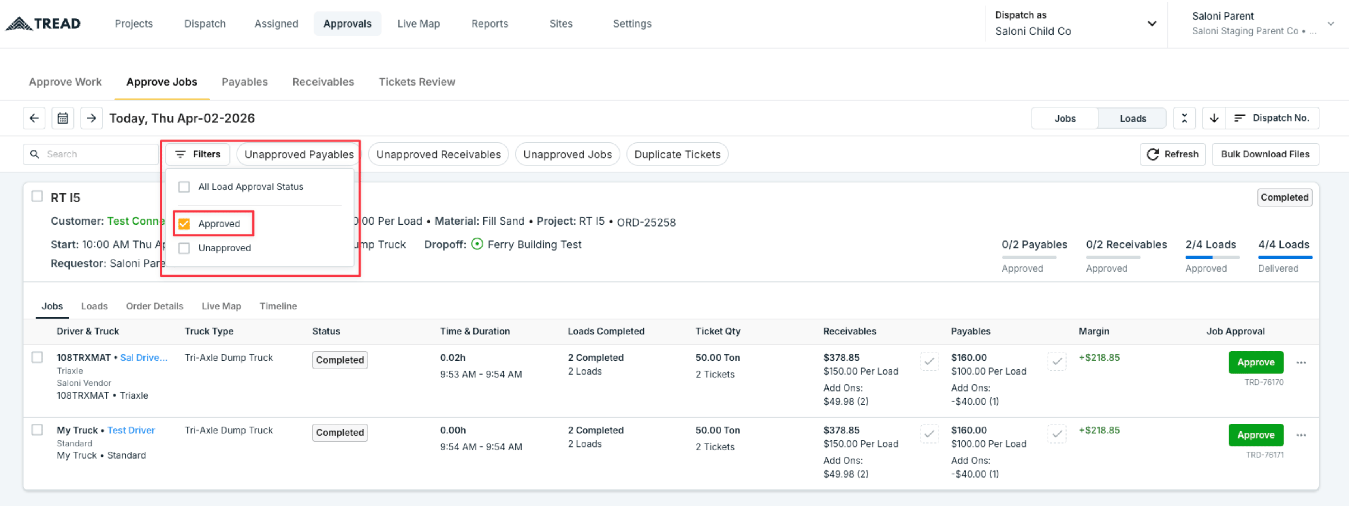The height and width of the screenshot is (506, 1349).
Task: Check All Load Approval Status option
Action: pyautogui.click(x=184, y=187)
